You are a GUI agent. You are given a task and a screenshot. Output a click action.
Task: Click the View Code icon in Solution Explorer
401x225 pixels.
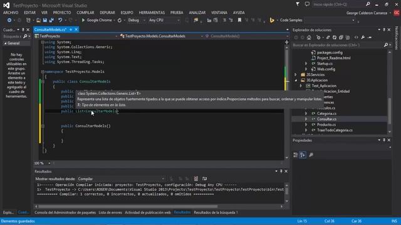pos(357,37)
